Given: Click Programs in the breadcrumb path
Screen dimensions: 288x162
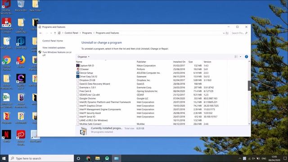Looking at the screenshot, I should pos(87,33).
